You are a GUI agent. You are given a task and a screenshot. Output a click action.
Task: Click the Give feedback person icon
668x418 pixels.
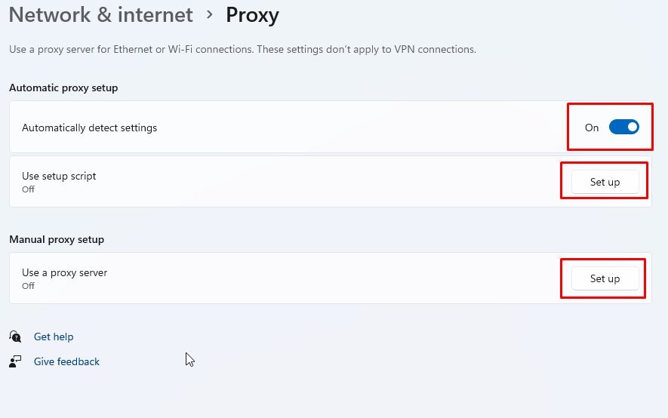pos(15,361)
